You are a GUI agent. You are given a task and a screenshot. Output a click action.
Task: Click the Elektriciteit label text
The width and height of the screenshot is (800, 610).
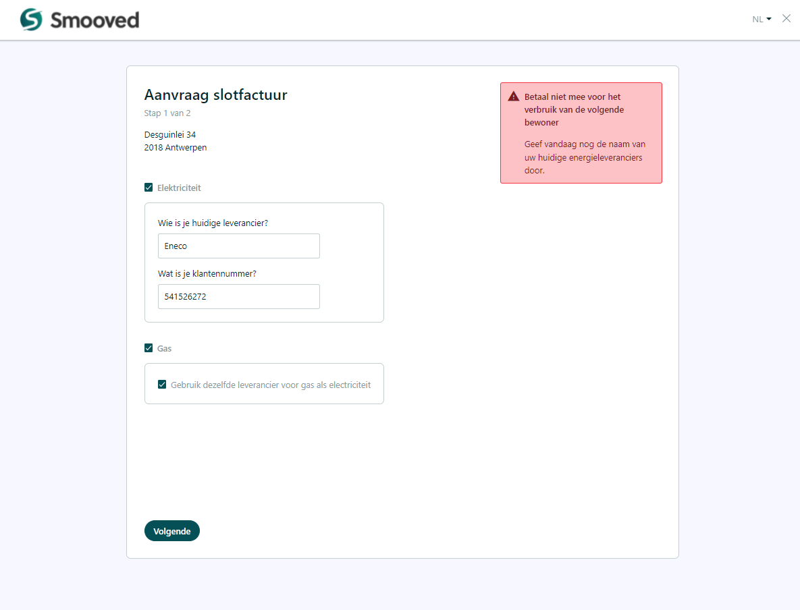[179, 188]
